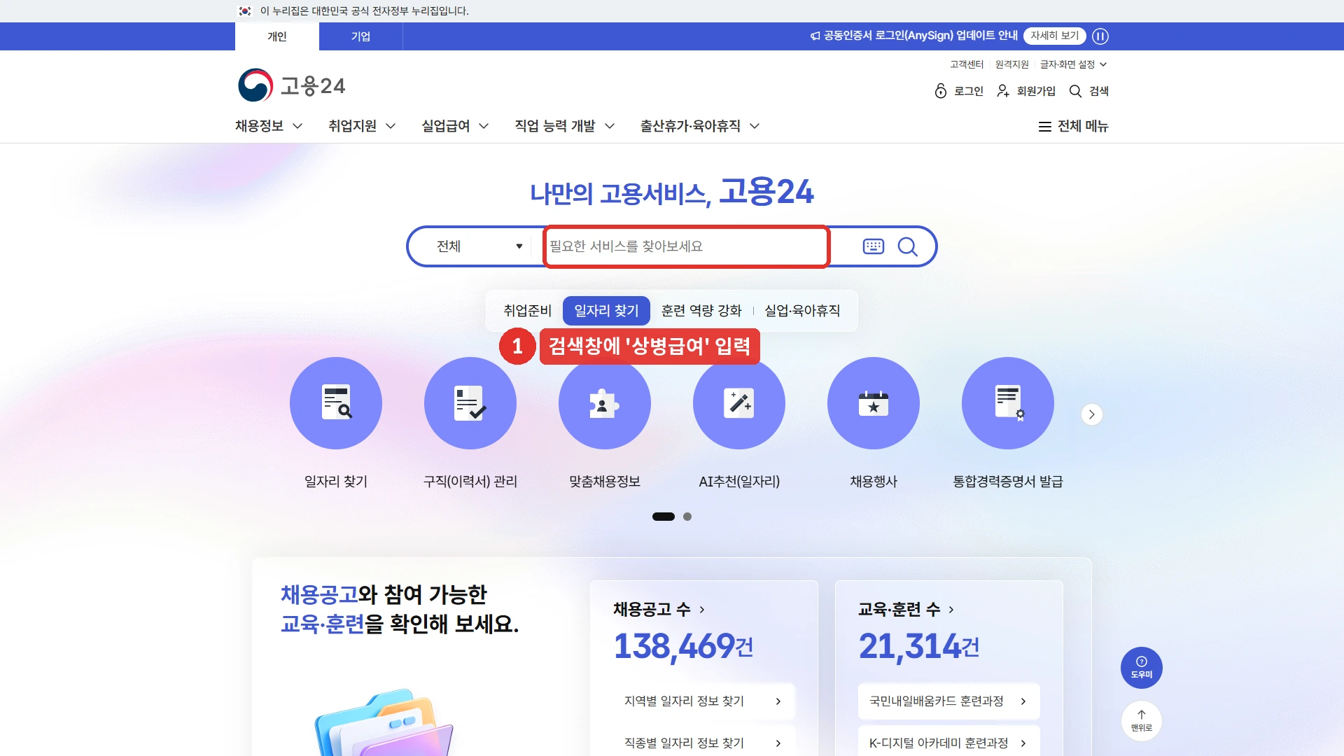The height and width of the screenshot is (756, 1344).
Task: Select the 일자리 찾기 tab
Action: coord(606,311)
